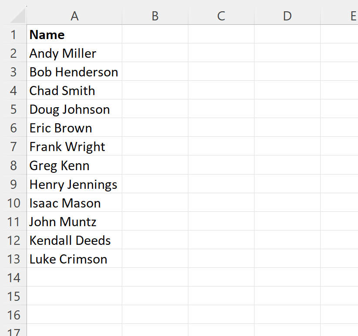358x336 pixels.
Task: Select the Kendall Deeds cell
Action: point(74,240)
